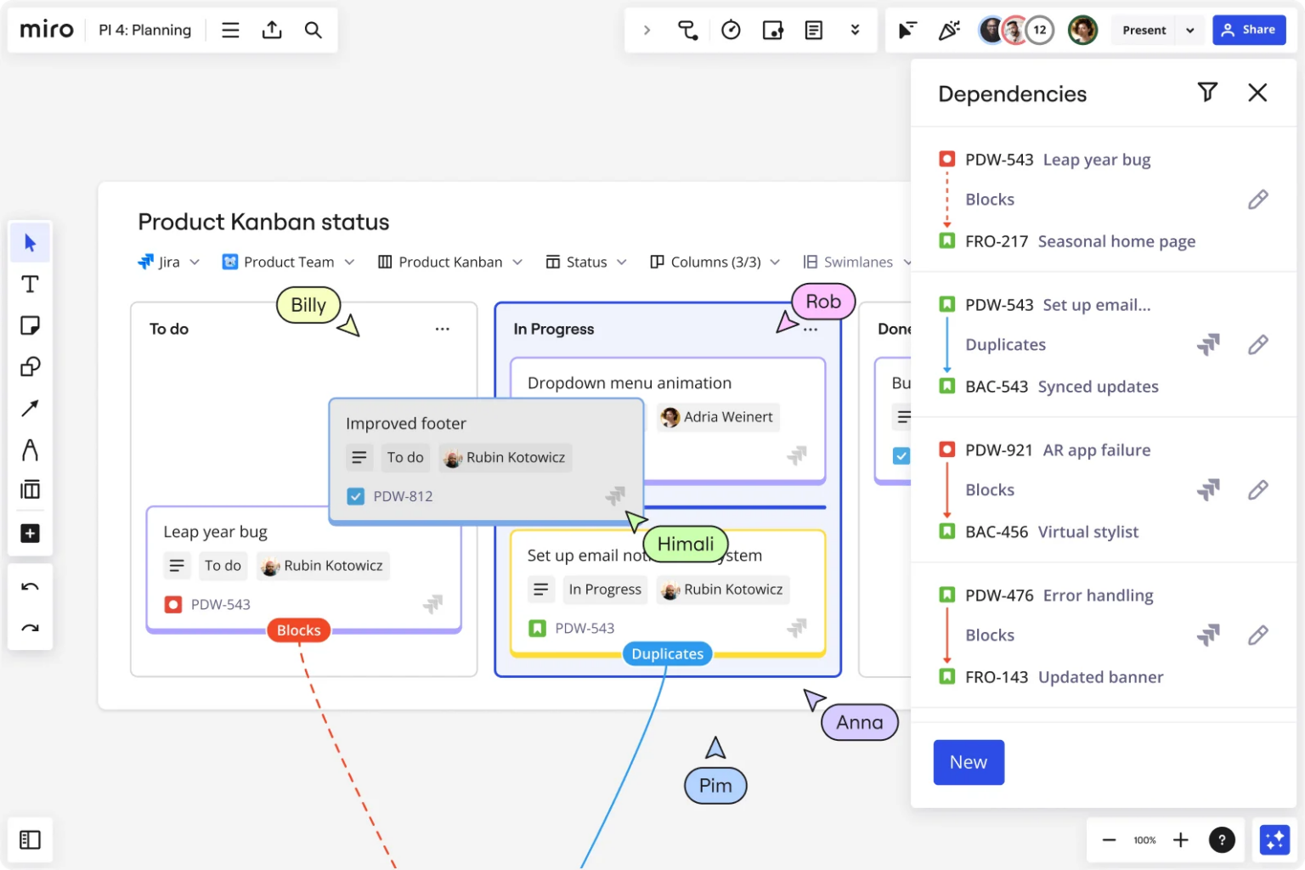Open the Dependencies filter icon
Screen dimensions: 1305x870
tap(1207, 93)
